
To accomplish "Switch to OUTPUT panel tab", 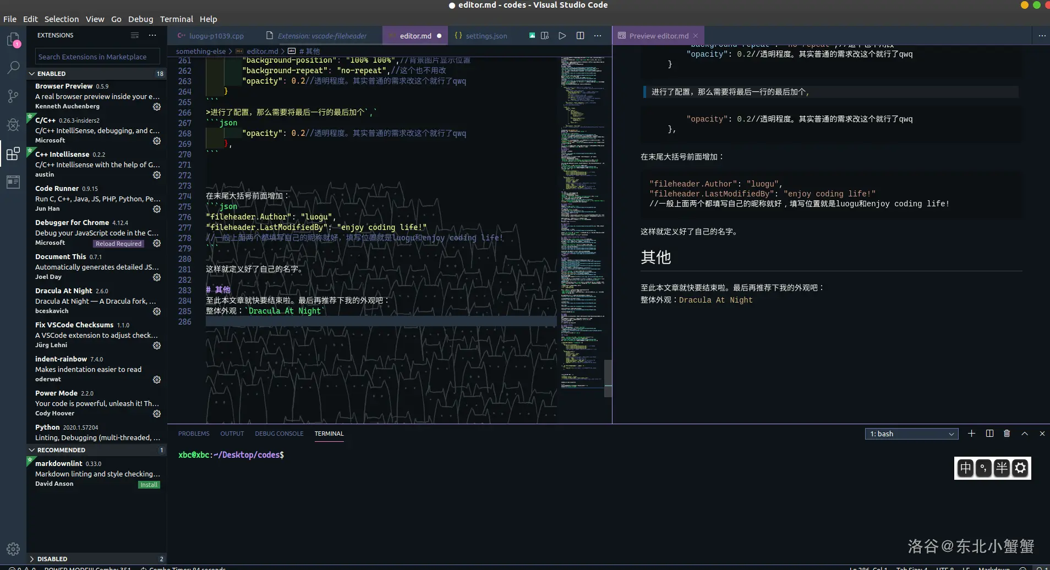I will tap(232, 434).
